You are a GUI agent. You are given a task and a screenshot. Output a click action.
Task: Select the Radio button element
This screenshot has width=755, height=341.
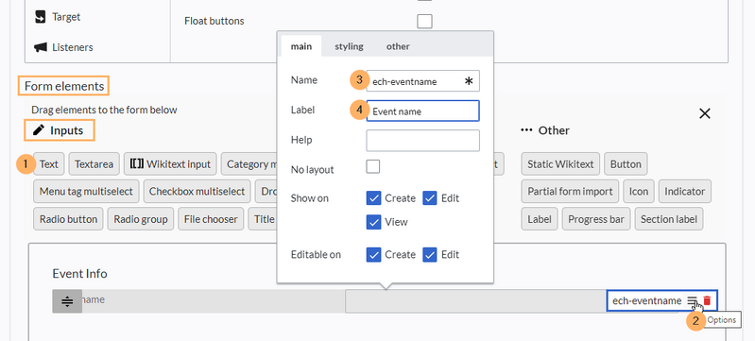coord(68,219)
